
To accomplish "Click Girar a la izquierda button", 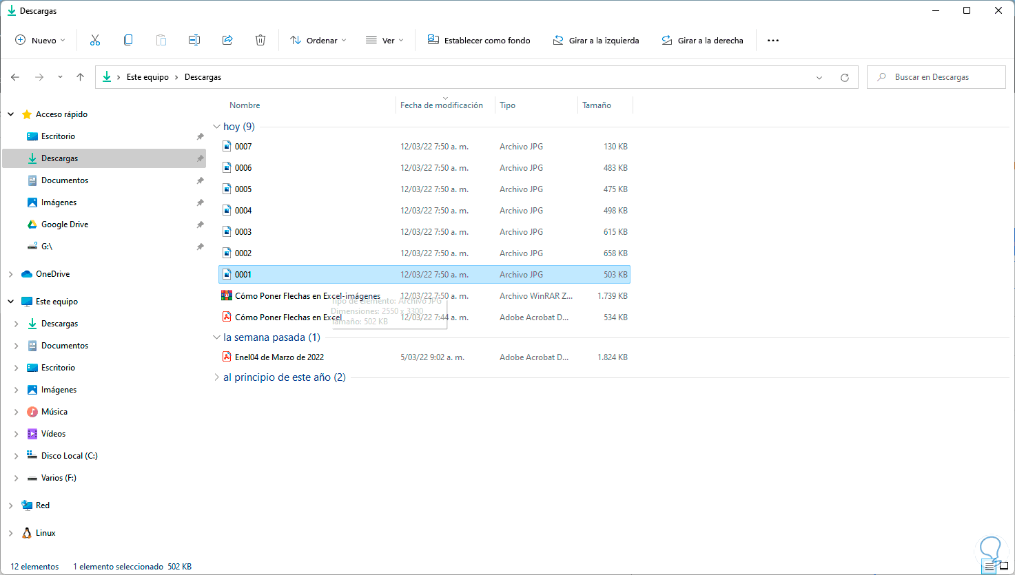I will [596, 41].
